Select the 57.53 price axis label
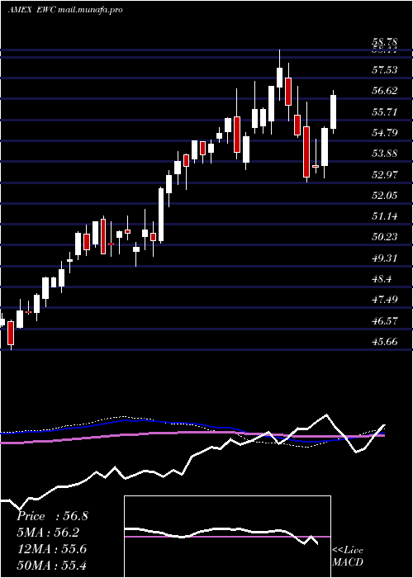 385,69
